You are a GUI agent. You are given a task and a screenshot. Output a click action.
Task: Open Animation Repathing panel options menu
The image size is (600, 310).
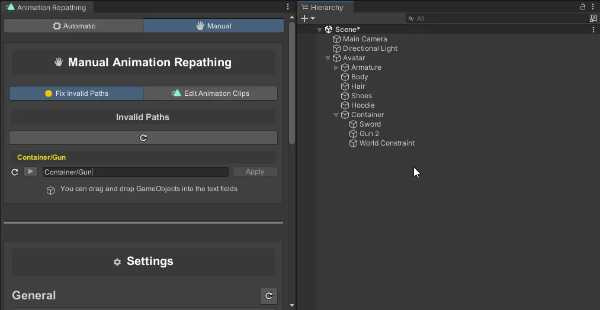pos(288,7)
